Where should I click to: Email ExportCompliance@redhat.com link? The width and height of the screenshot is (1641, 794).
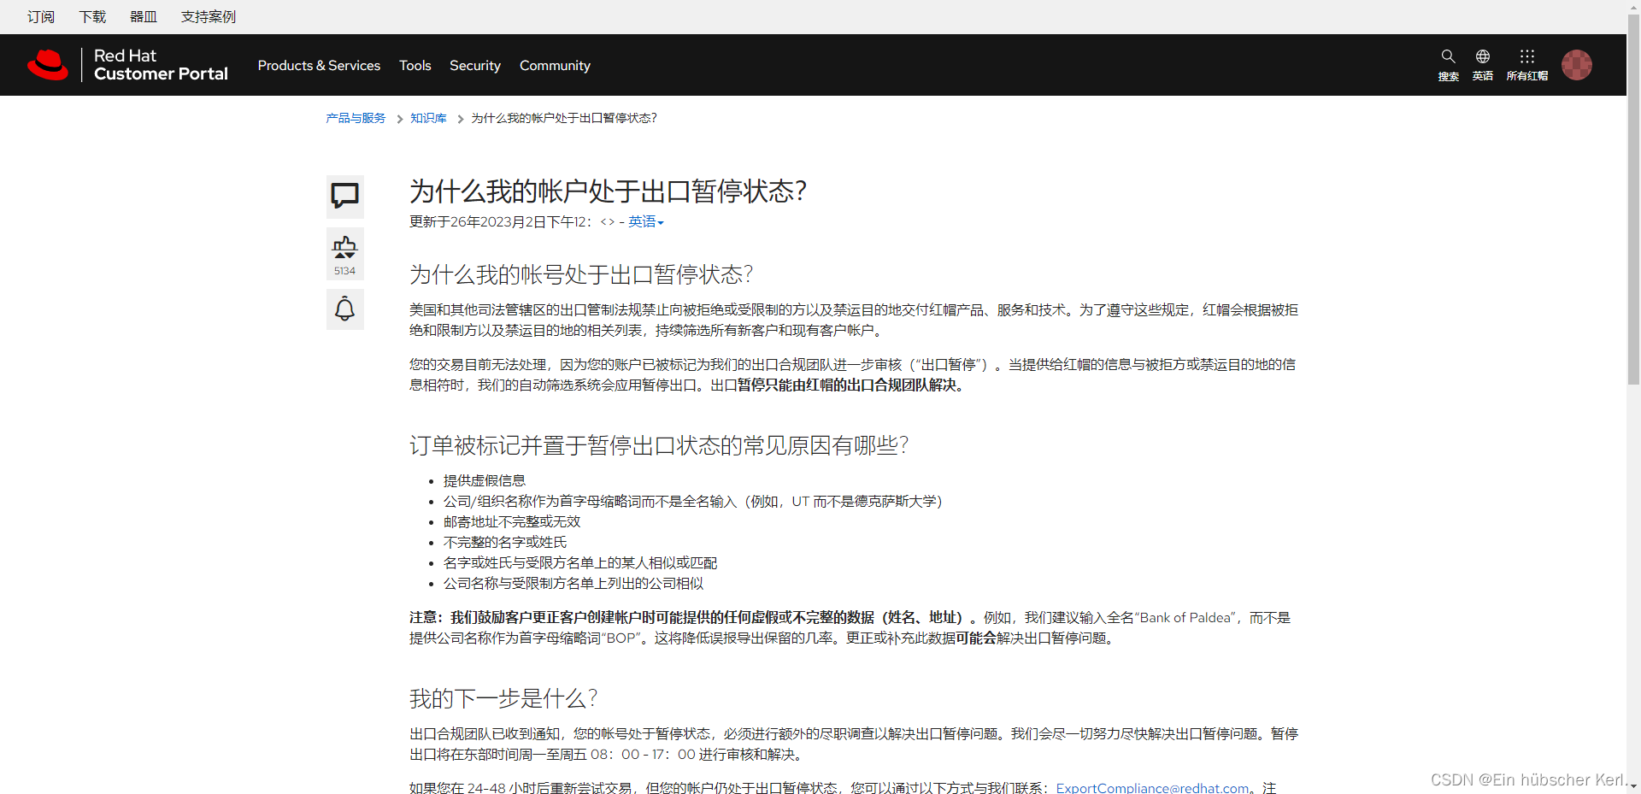(x=1152, y=788)
